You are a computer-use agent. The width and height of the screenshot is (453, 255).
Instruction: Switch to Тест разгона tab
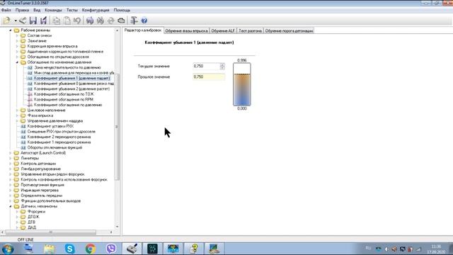tap(250, 30)
